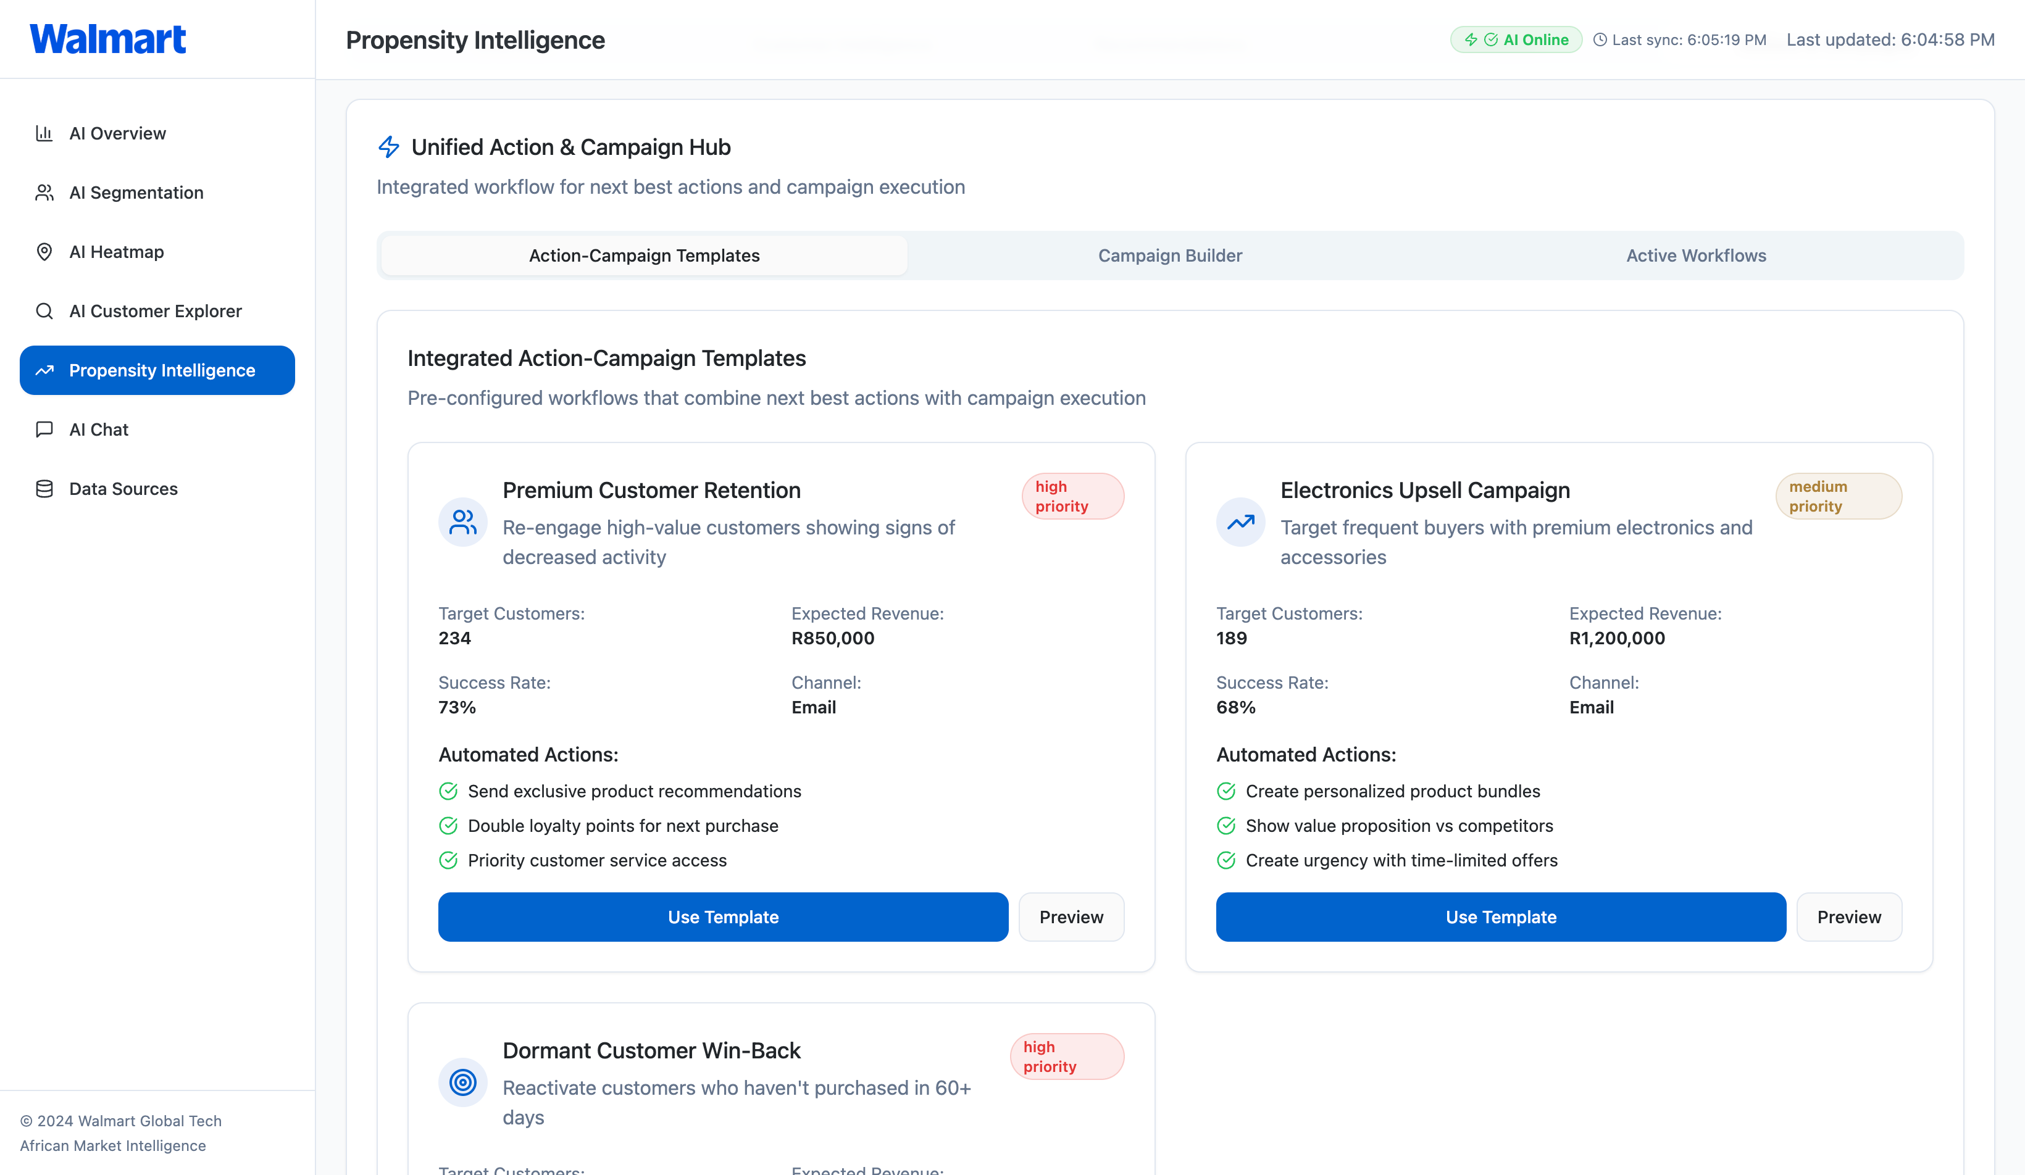Click high priority badge on Dormant Customer Win-Back

click(1067, 1057)
